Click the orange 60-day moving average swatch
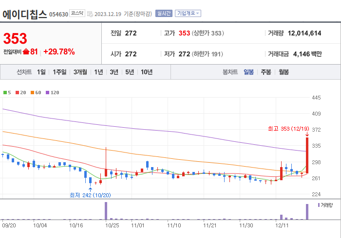 tap(33, 93)
